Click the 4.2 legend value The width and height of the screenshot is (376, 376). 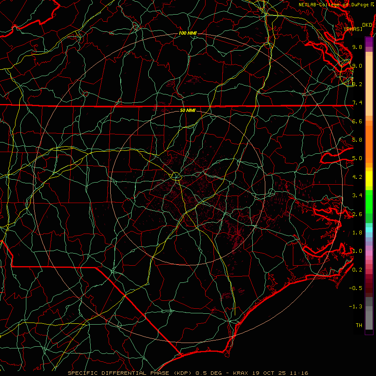click(357, 177)
